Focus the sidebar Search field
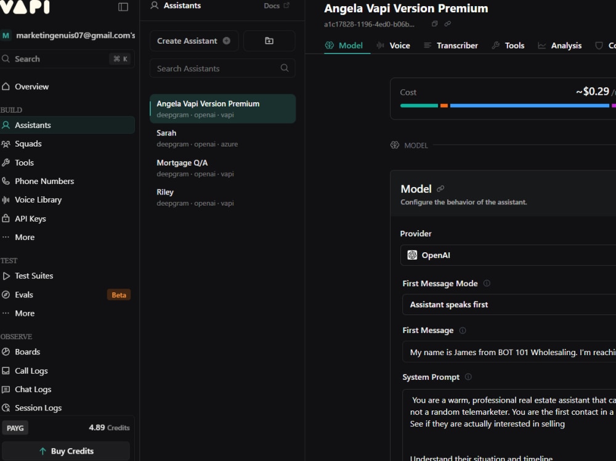The width and height of the screenshot is (616, 461). tap(68, 59)
